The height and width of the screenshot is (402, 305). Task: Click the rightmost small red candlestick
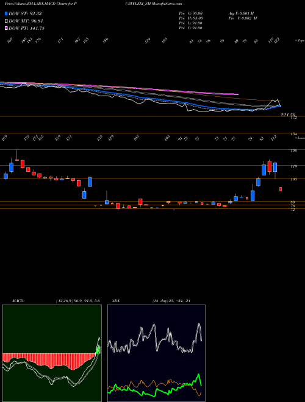pyautogui.click(x=281, y=189)
